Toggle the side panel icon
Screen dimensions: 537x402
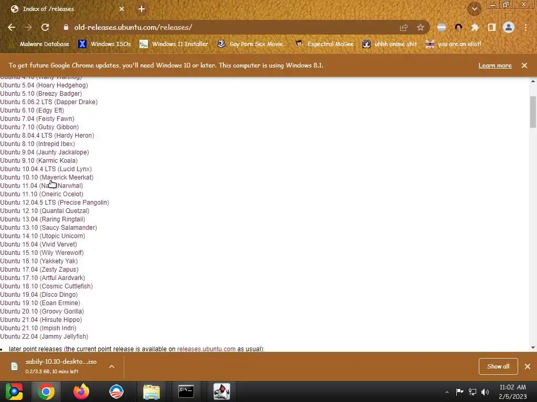[492, 27]
